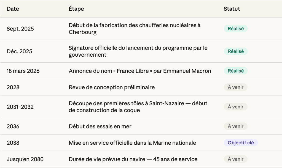The width and height of the screenshot is (282, 168).
Task: Click the "Réalisé" badge for Sept. 2025
Action: (235, 29)
